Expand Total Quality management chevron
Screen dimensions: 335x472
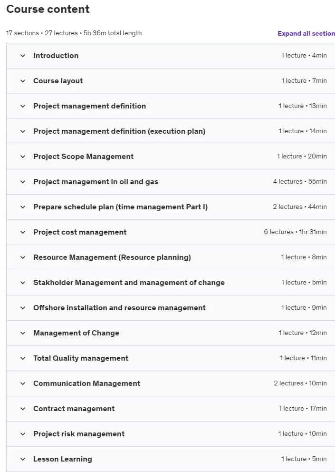(x=23, y=358)
